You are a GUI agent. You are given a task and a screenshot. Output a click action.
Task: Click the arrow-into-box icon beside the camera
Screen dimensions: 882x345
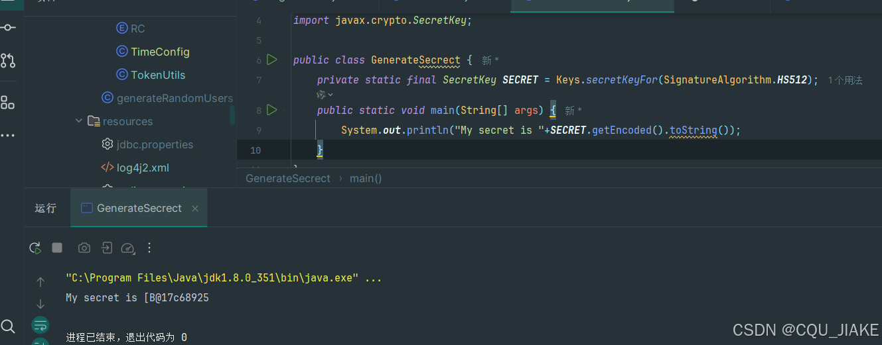pos(106,248)
